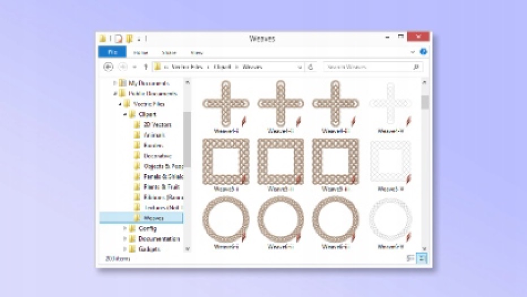This screenshot has width=527, height=297.
Task: Click the folder icon in the address bar
Action: (x=157, y=67)
